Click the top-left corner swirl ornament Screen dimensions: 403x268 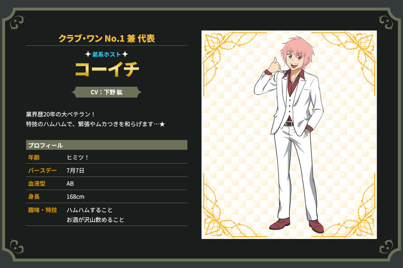pos(17,22)
